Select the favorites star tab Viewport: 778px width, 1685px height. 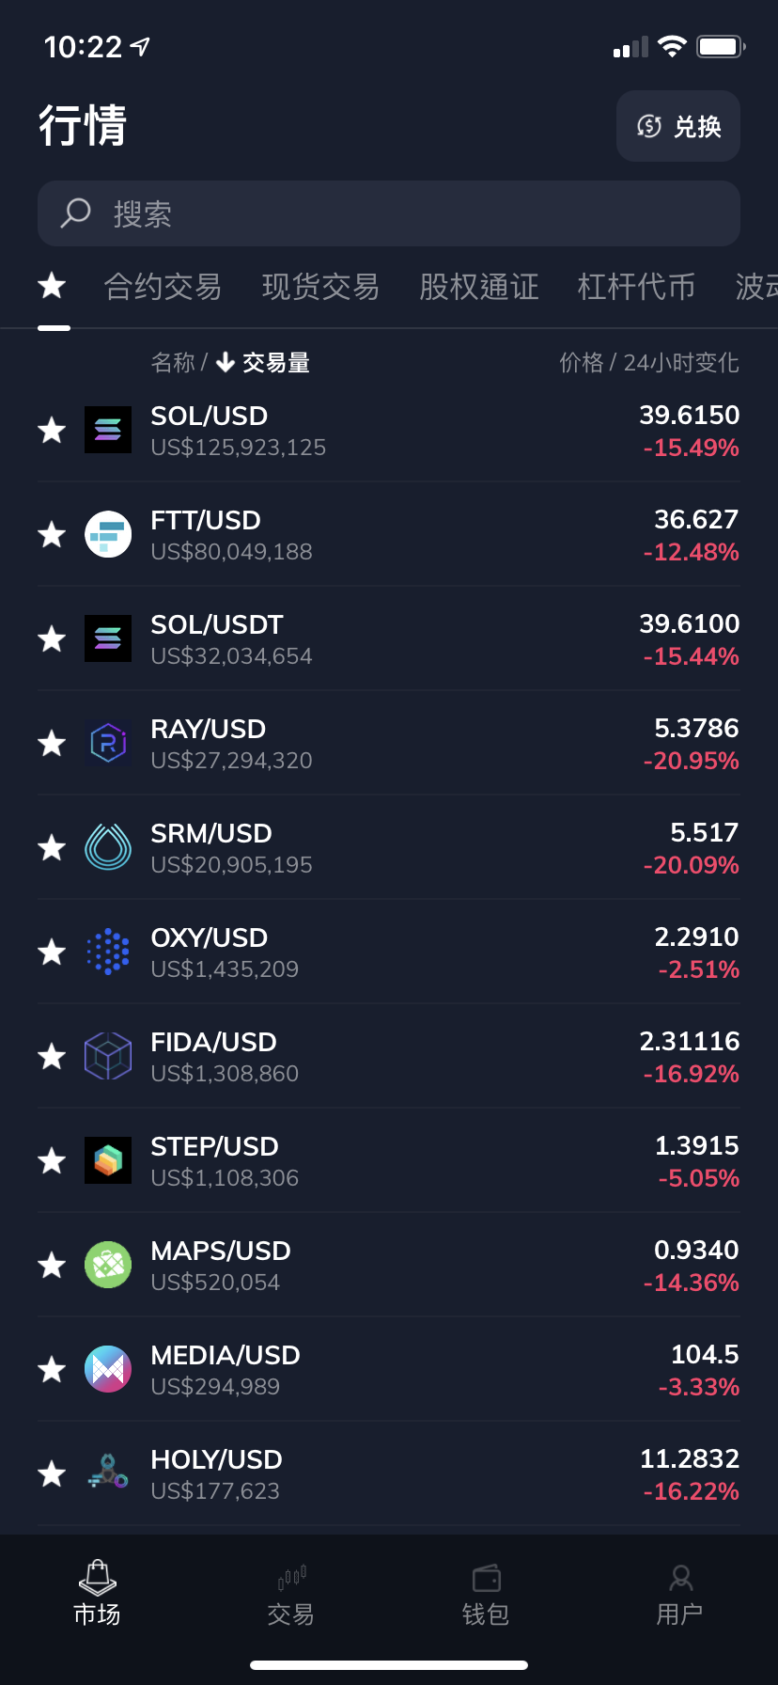pyautogui.click(x=52, y=286)
